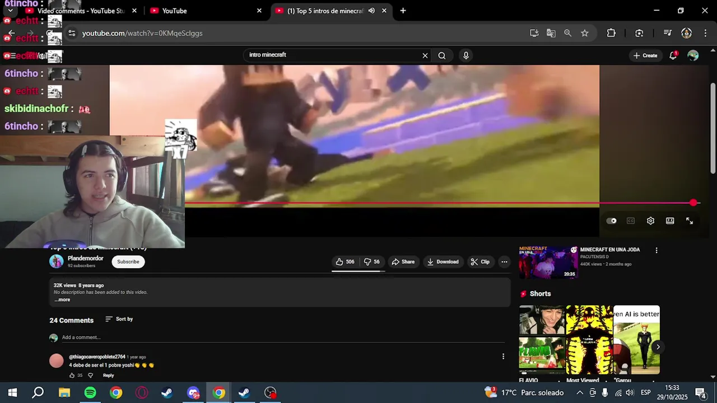Image resolution: width=717 pixels, height=403 pixels.
Task: Open Chrome extensions puzzle icon
Action: 611,33
